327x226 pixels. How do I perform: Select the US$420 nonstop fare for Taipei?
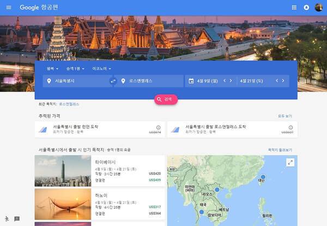tap(155, 174)
